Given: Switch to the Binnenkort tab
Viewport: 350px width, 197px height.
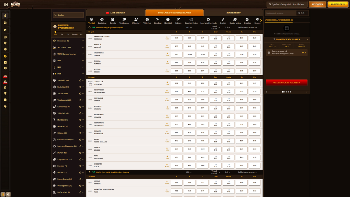Looking at the screenshot, I should [233, 13].
